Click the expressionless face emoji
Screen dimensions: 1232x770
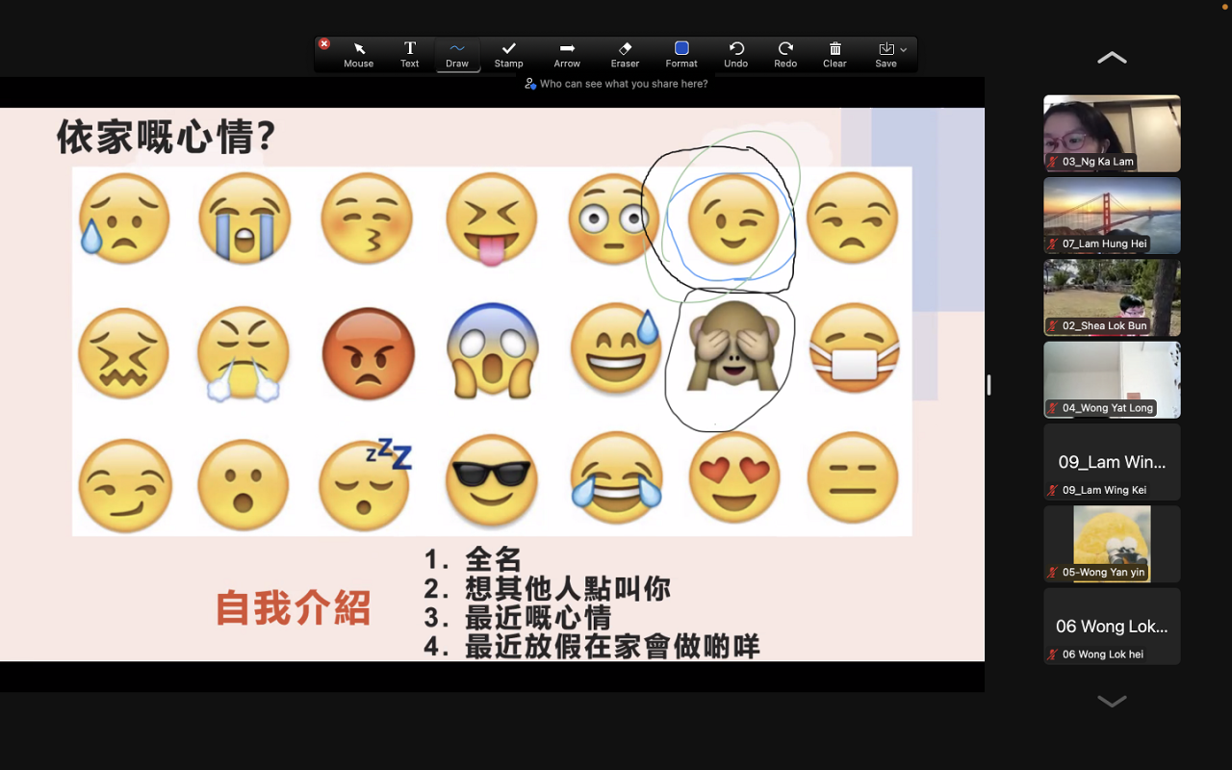pyautogui.click(x=853, y=478)
